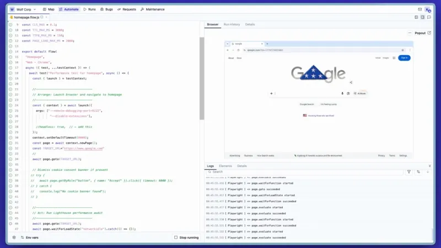Open Env vars
Image resolution: width=441 pixels, height=248 pixels.
click(x=30, y=238)
